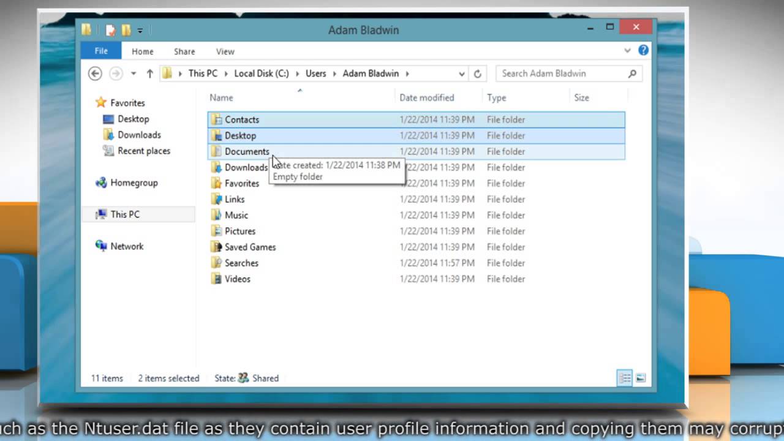784x441 pixels.
Task: Select the Videos folder
Action: click(238, 279)
